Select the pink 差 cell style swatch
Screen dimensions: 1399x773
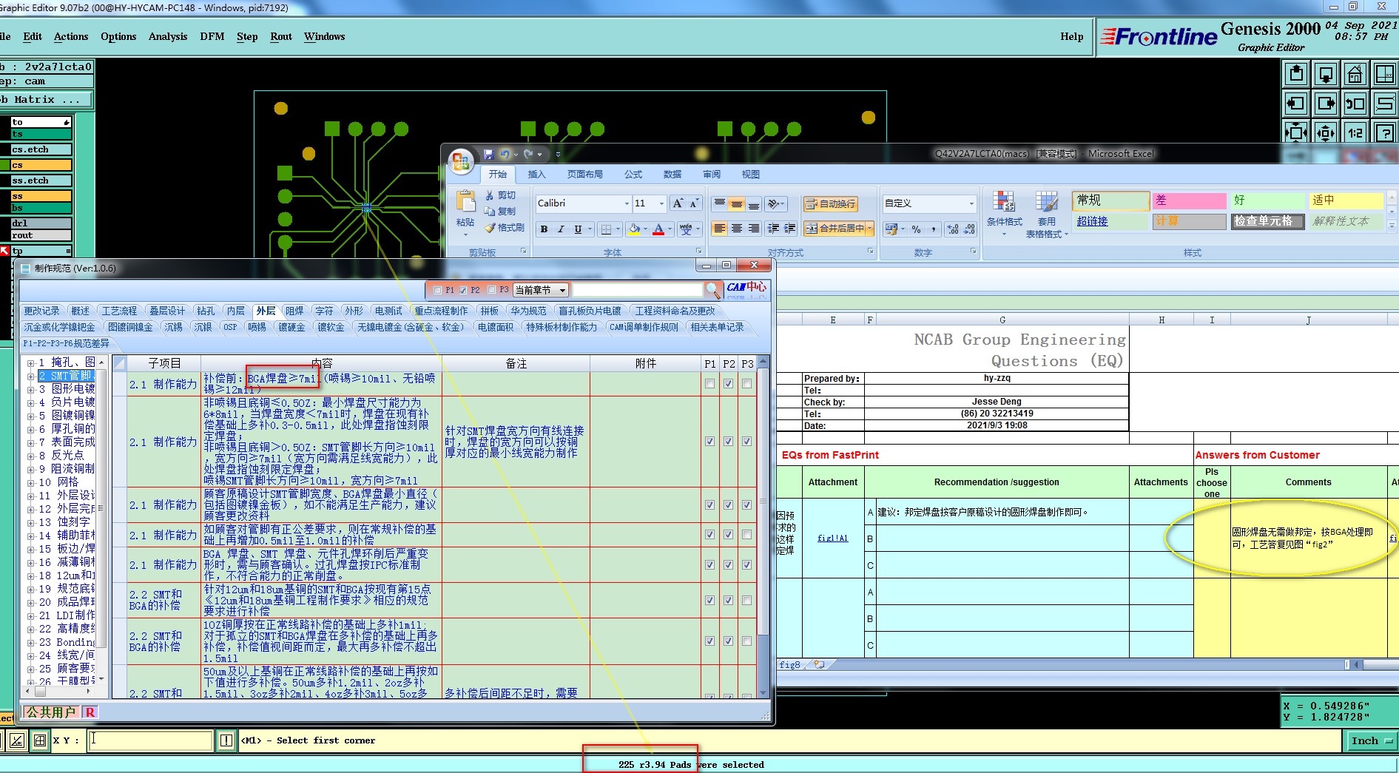click(x=1189, y=200)
